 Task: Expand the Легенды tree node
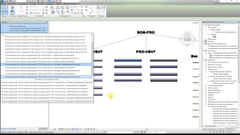click(204, 41)
